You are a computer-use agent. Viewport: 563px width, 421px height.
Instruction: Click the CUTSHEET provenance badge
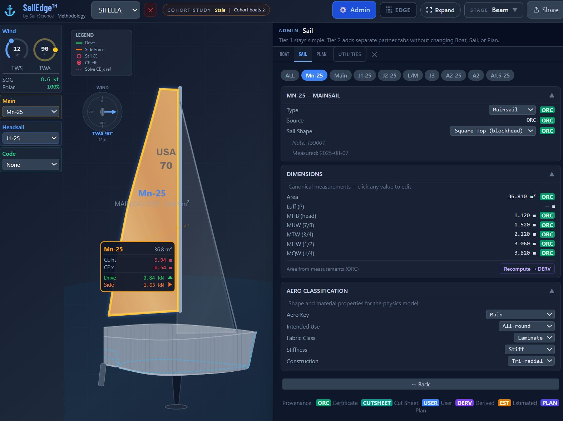(377, 403)
